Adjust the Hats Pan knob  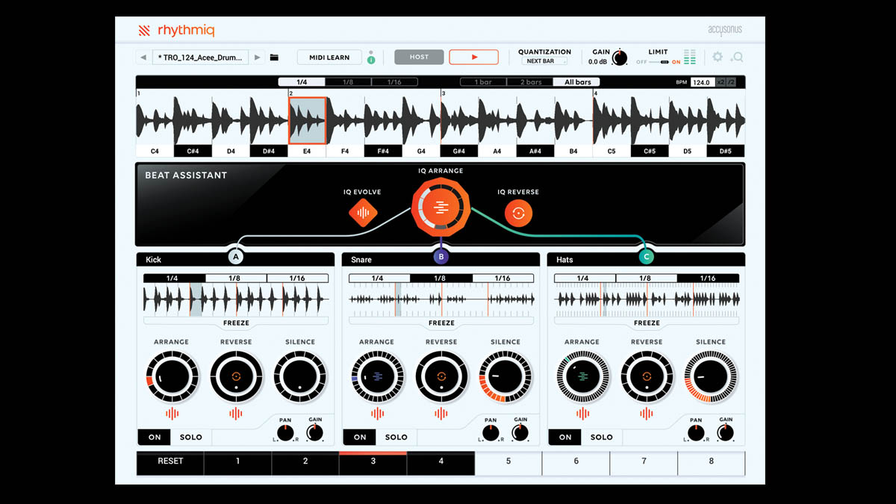[x=696, y=432]
